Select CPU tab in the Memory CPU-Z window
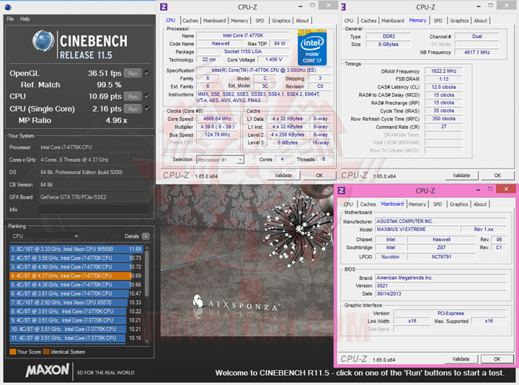 point(349,20)
